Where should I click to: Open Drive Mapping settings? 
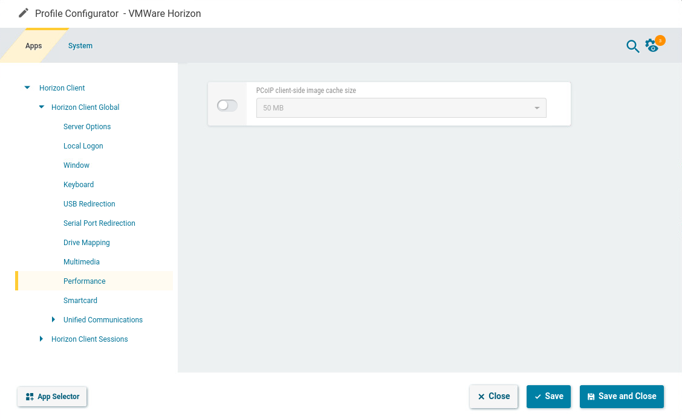click(x=86, y=242)
